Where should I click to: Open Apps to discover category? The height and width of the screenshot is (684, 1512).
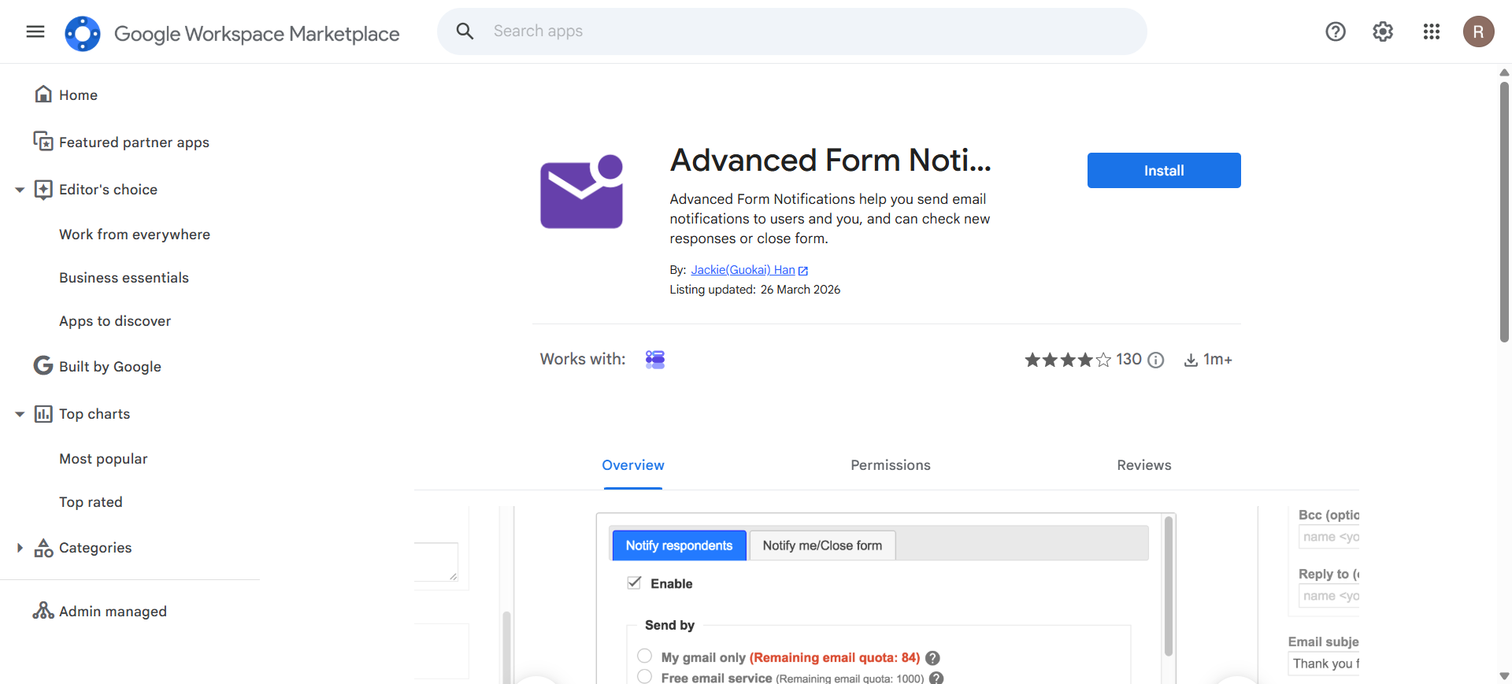pos(115,321)
